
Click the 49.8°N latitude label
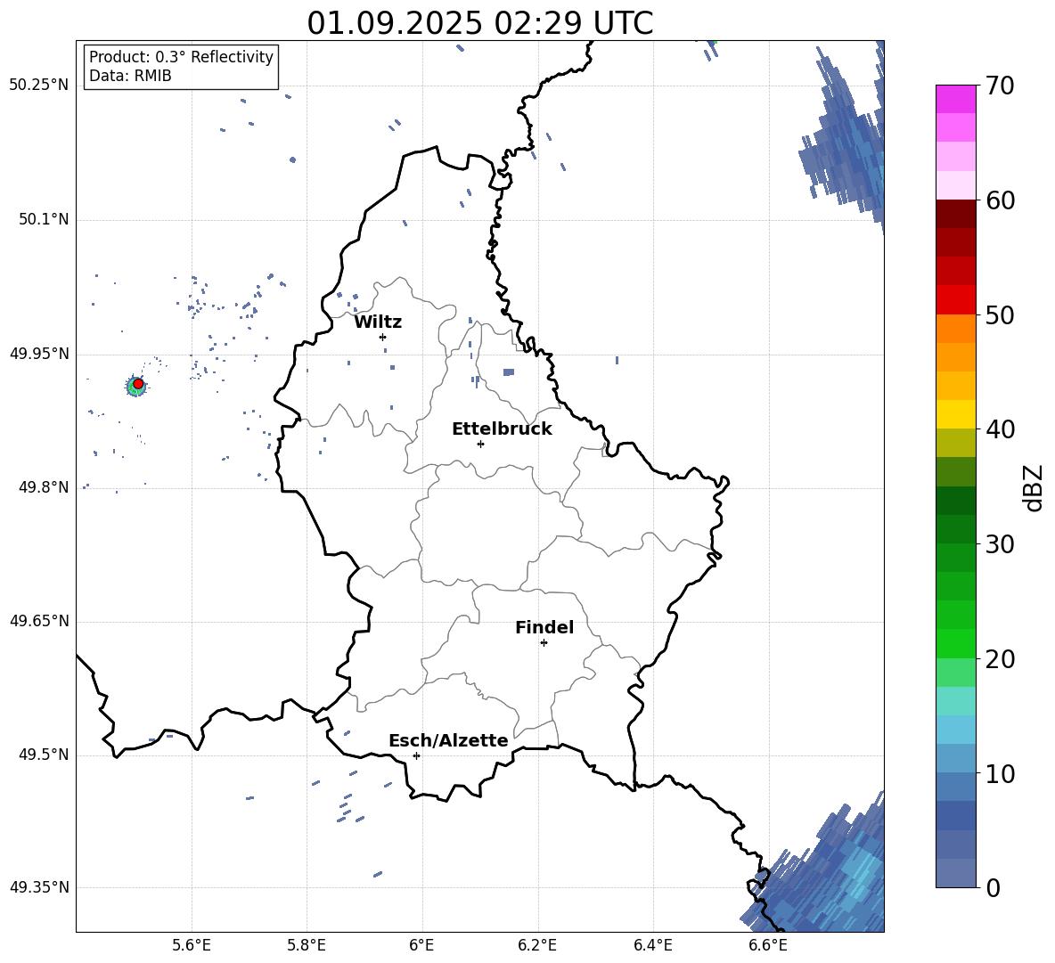tap(43, 487)
